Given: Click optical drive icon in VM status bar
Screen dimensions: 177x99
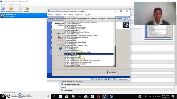Looking at the screenshot, I should pos(94,79).
